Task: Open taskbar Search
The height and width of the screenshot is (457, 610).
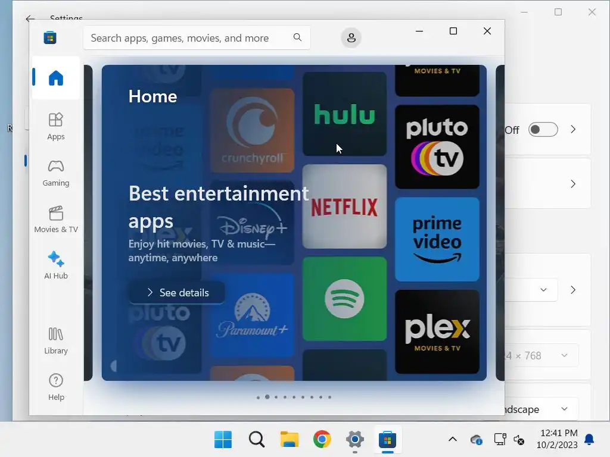Action: (x=256, y=440)
